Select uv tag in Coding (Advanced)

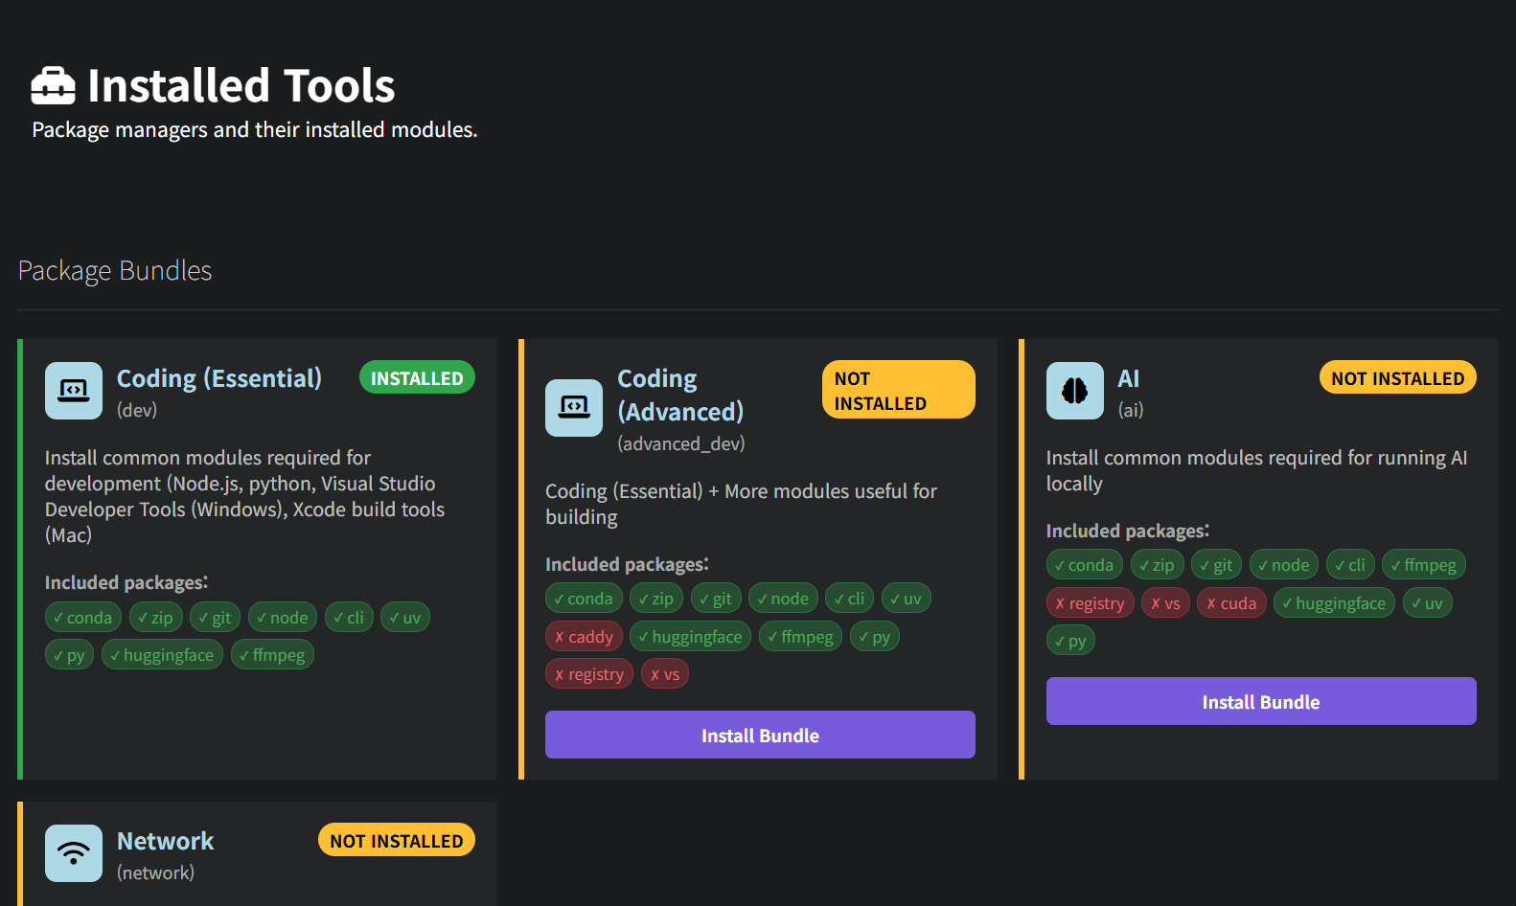pos(907,599)
